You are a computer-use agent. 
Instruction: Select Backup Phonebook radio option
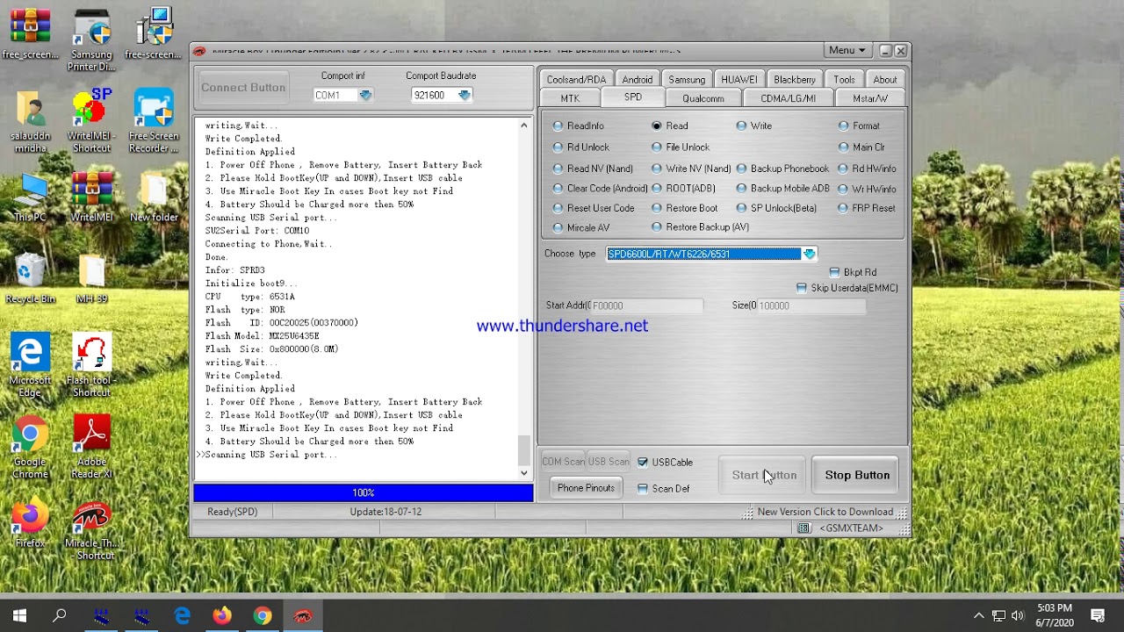pyautogui.click(x=742, y=169)
